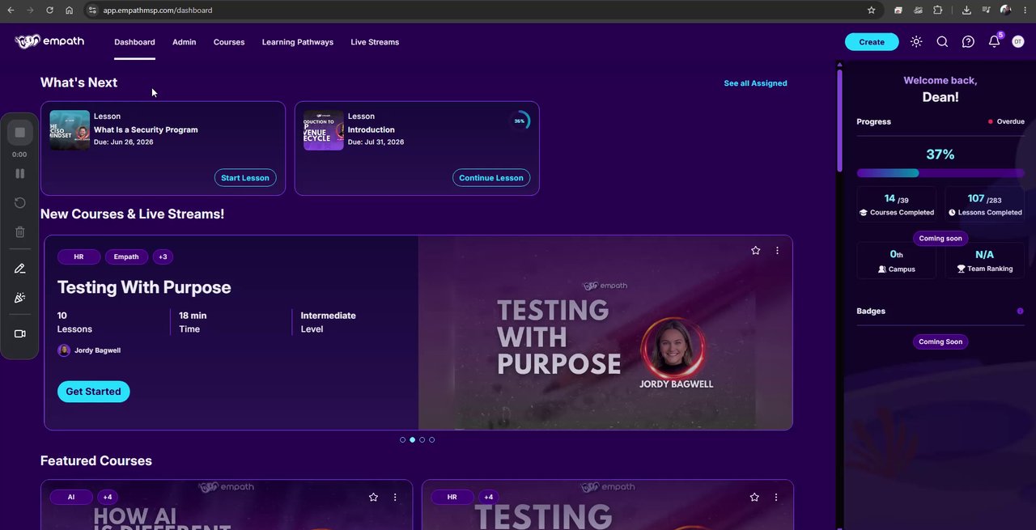The image size is (1036, 530).
Task: Activate the confetti effect tool
Action: pyautogui.click(x=20, y=298)
